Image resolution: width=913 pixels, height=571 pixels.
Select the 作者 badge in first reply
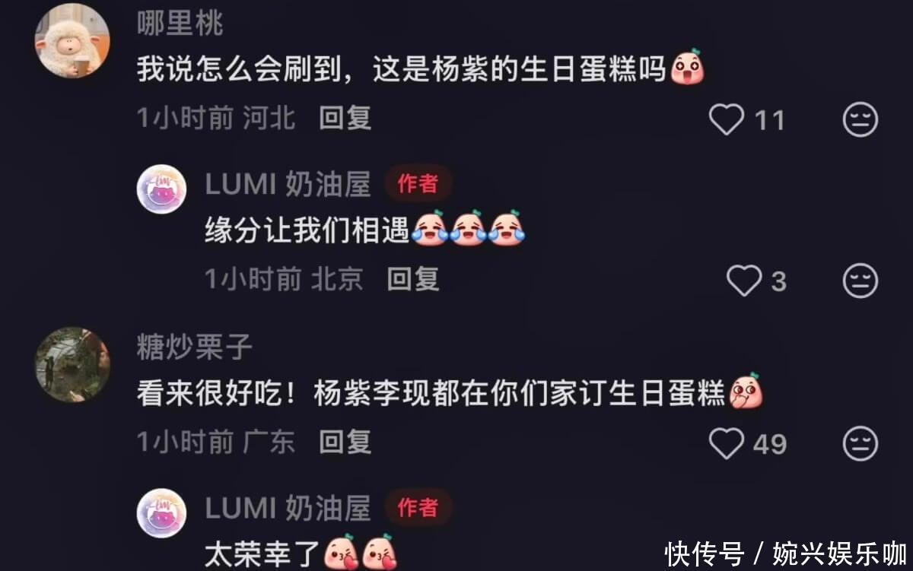[418, 183]
